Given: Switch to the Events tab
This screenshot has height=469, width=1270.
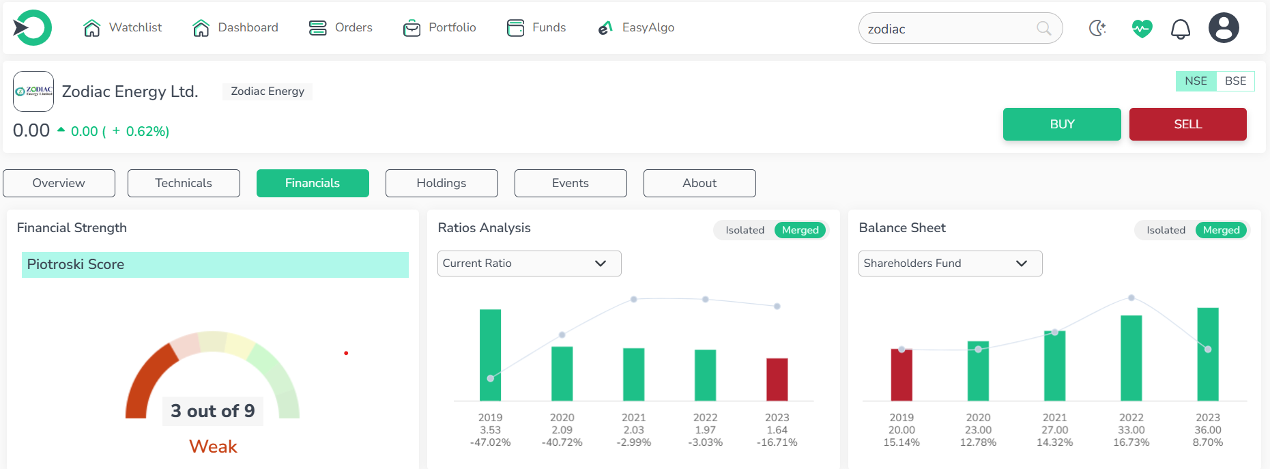Looking at the screenshot, I should pos(571,183).
